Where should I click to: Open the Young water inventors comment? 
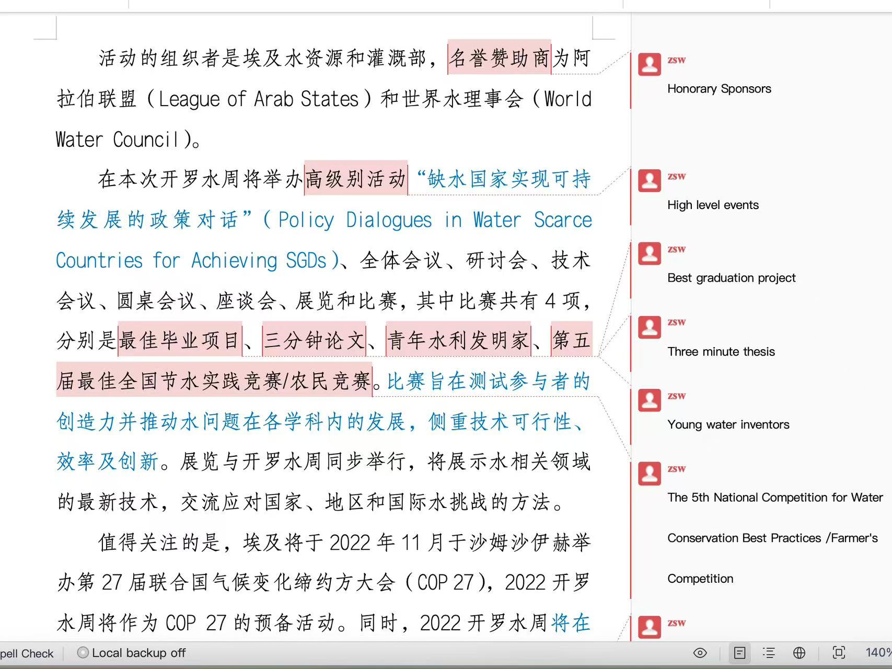click(728, 424)
